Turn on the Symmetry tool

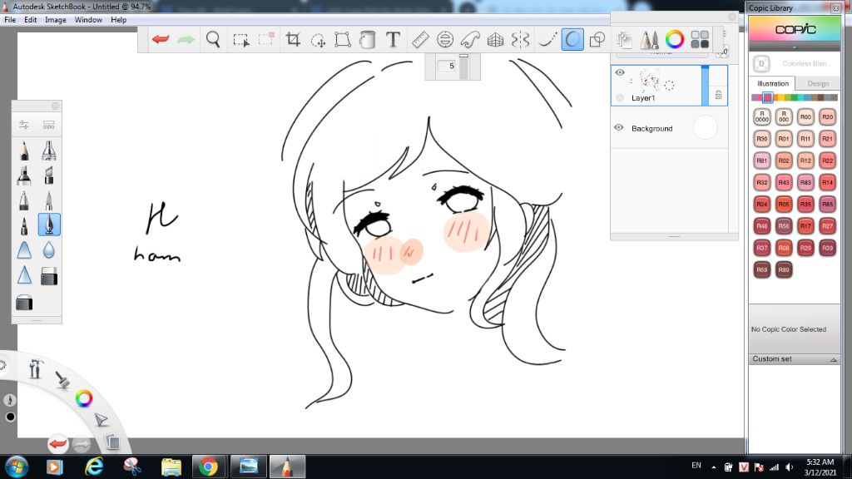pyautogui.click(x=520, y=40)
